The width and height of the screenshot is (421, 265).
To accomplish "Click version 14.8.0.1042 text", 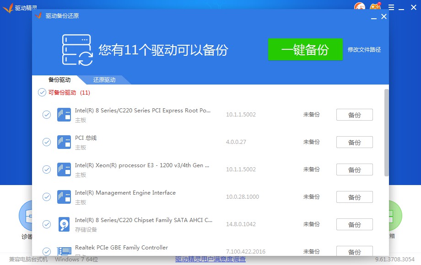I will [x=241, y=224].
